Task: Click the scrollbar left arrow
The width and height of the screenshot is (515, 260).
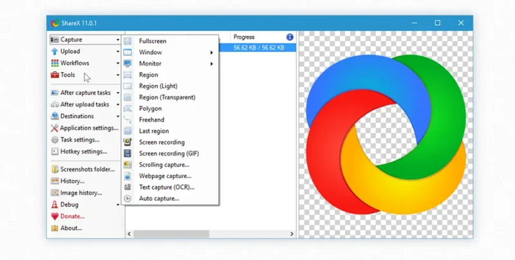Action: point(129,234)
